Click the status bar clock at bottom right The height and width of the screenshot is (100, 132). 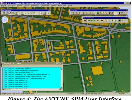pyautogui.click(x=122, y=94)
